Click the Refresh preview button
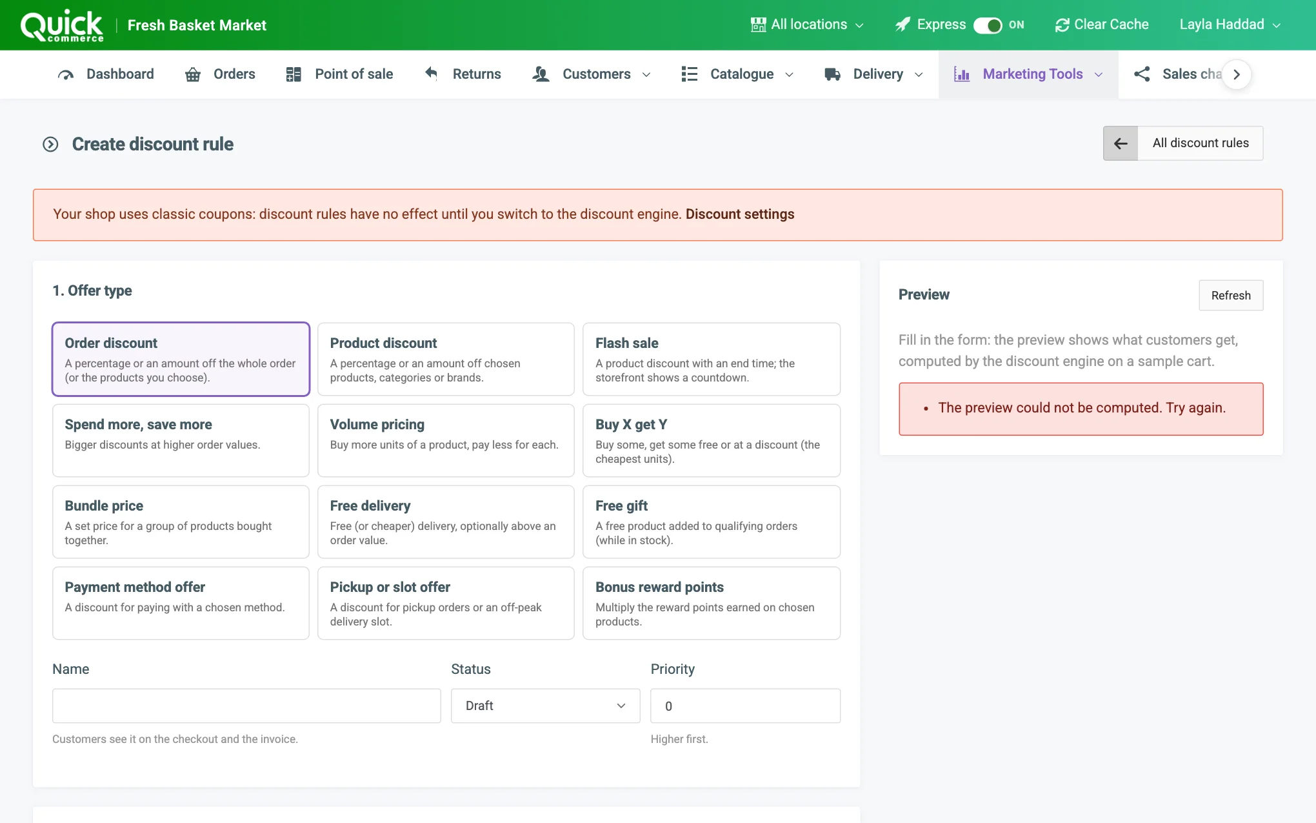The width and height of the screenshot is (1316, 823). 1231,295
